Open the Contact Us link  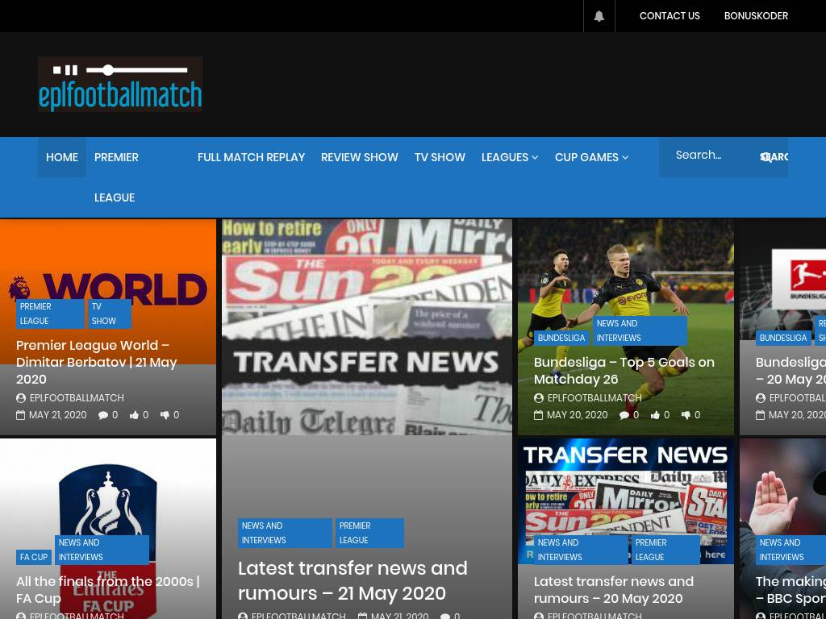(670, 16)
